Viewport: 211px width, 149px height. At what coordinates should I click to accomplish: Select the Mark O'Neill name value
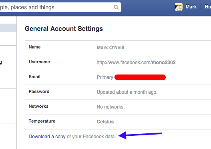click(111, 48)
